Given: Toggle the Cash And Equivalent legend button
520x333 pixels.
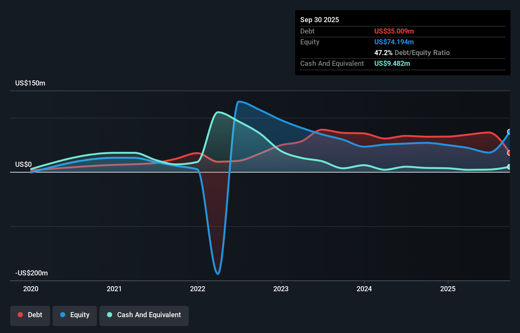Looking at the screenshot, I should (144, 316).
